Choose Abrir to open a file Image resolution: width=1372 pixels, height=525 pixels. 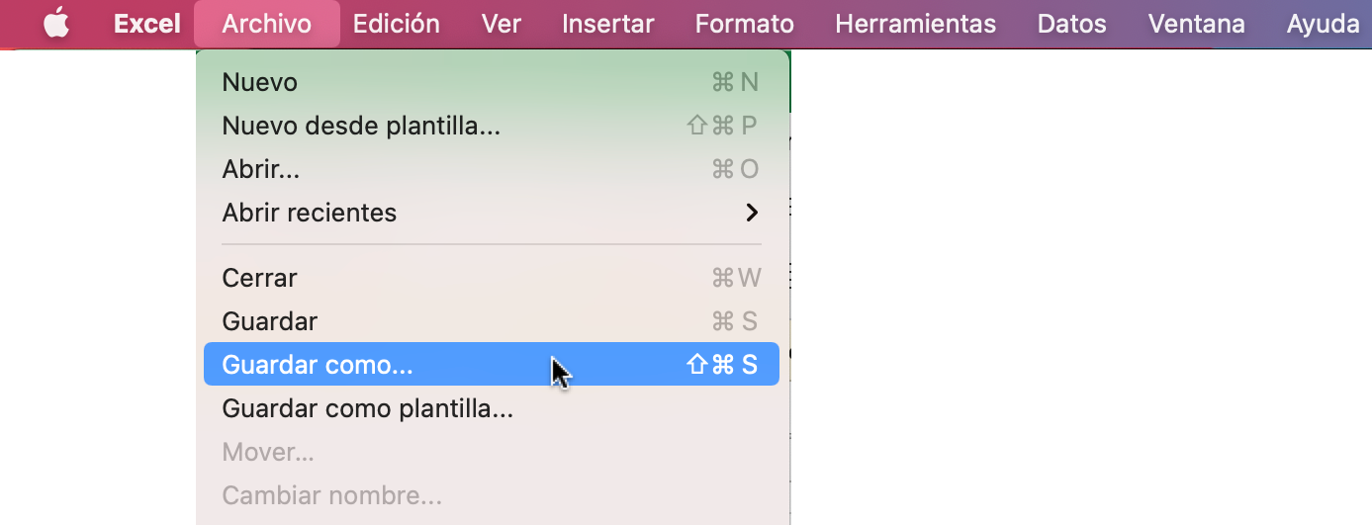pyautogui.click(x=260, y=169)
